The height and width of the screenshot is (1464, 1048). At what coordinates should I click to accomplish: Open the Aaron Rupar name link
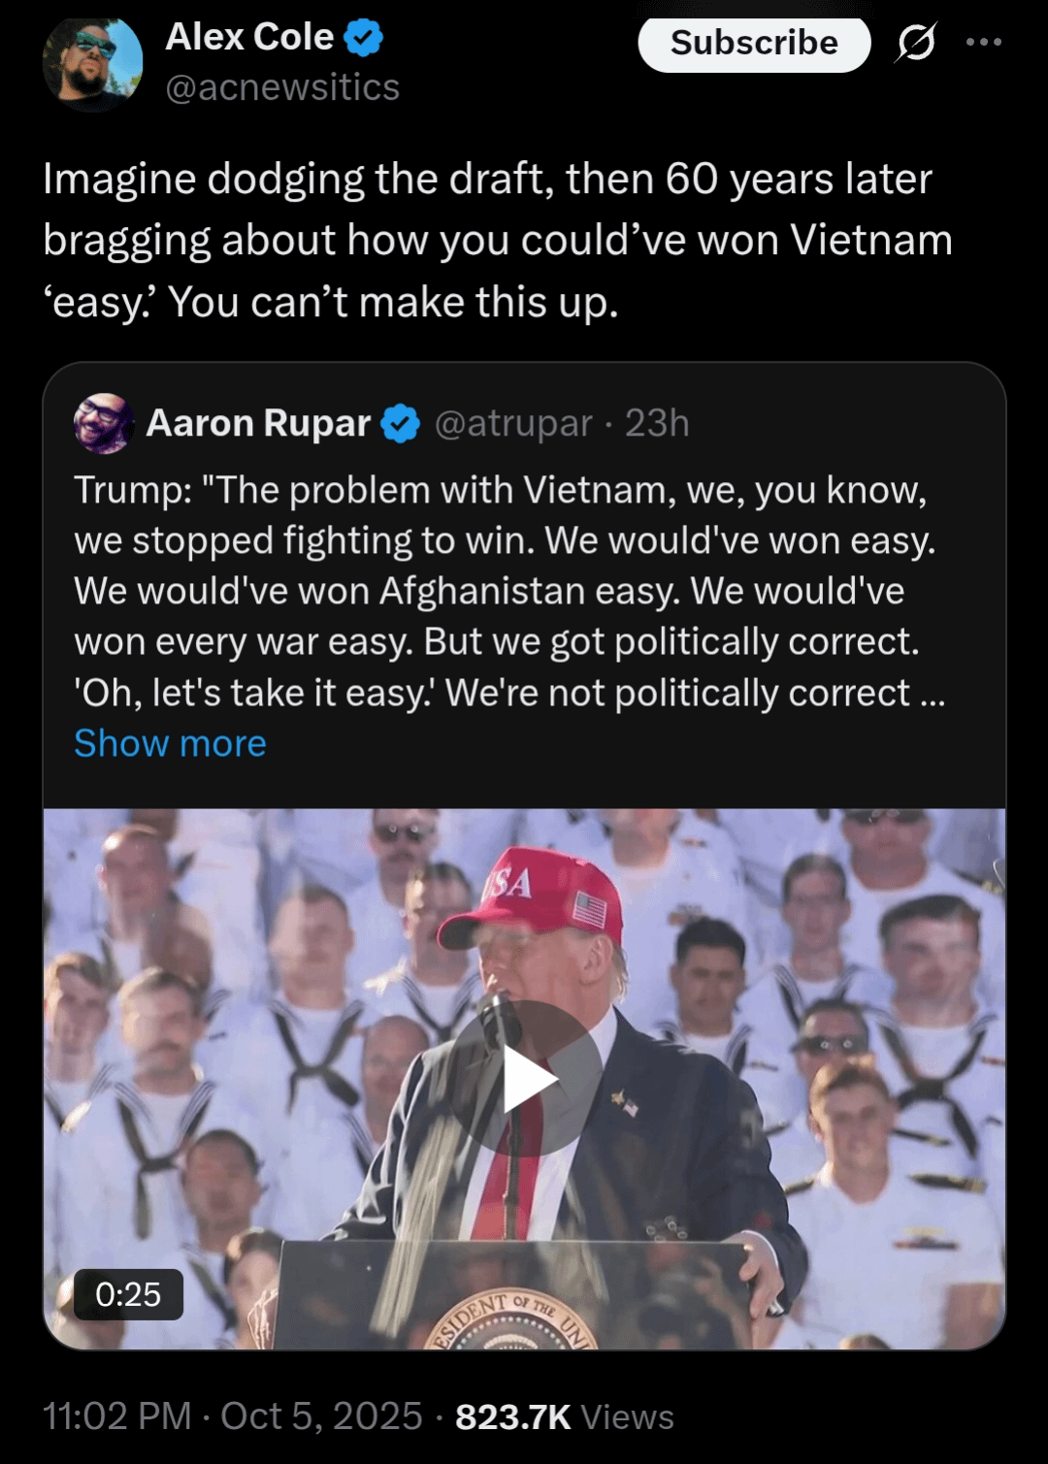point(258,423)
